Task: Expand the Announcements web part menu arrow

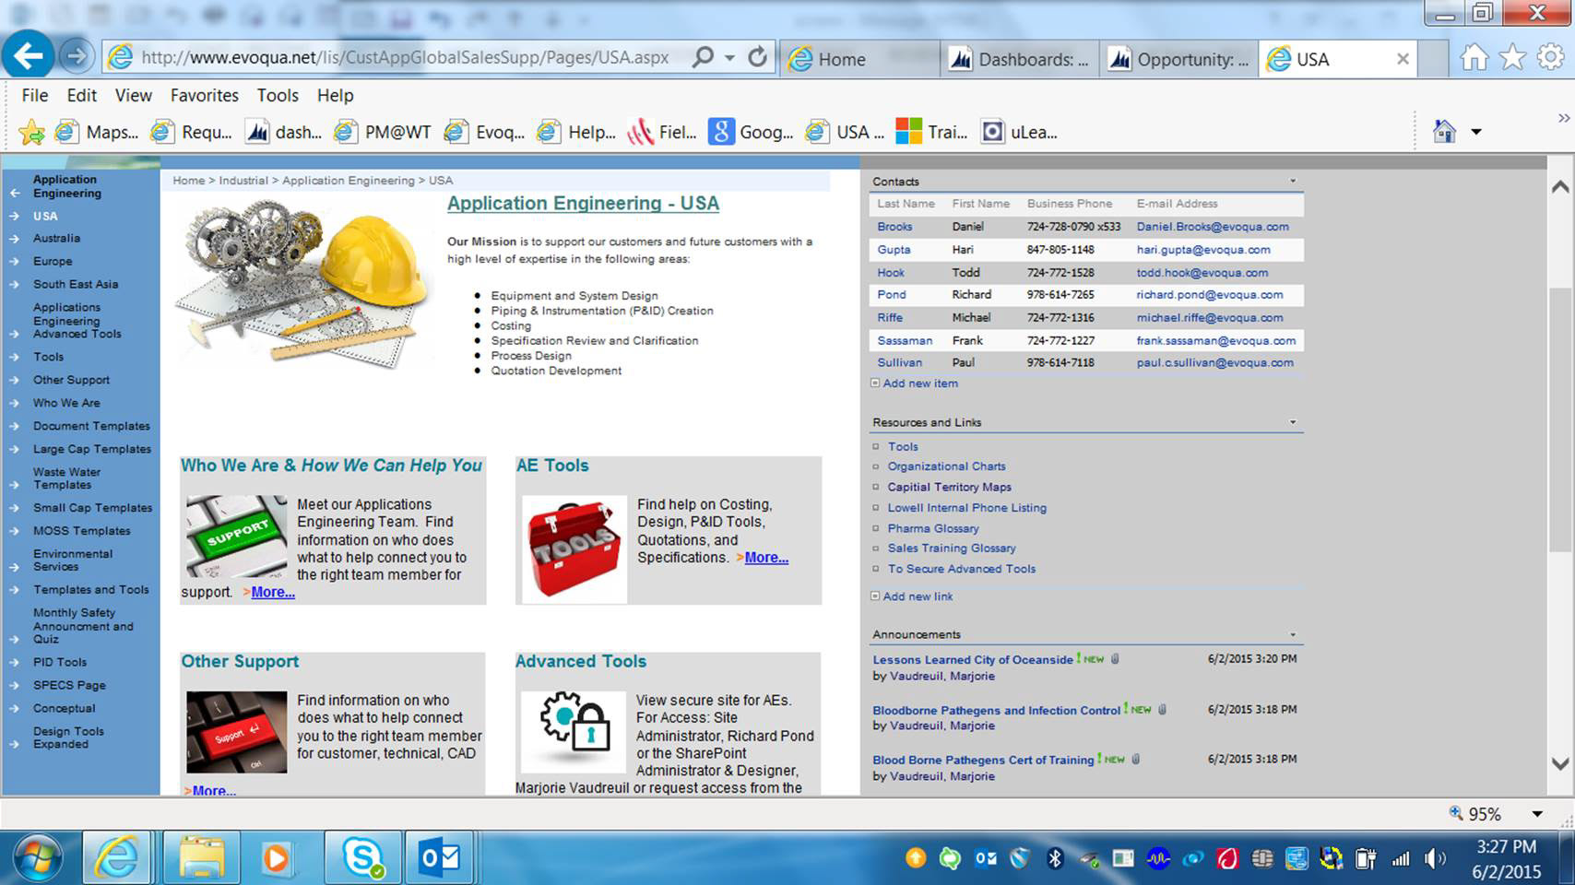Action: tap(1292, 634)
